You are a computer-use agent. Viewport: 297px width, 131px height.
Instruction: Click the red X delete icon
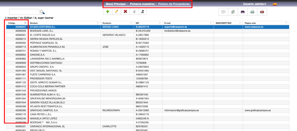pyautogui.click(x=125, y=12)
